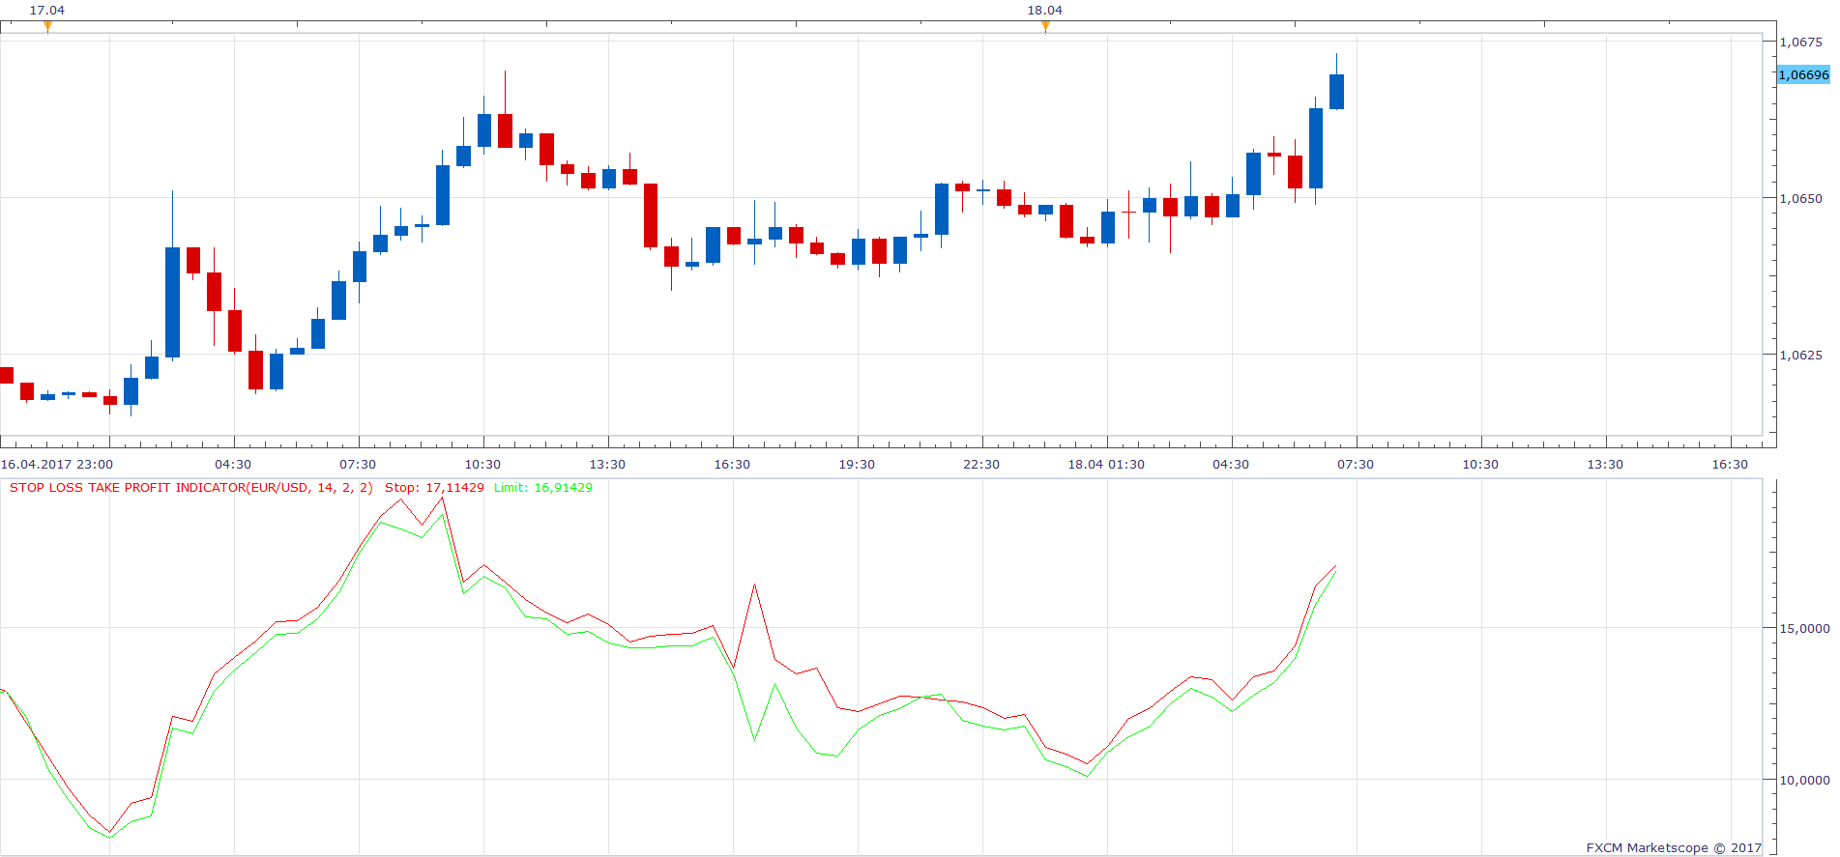1840x857 pixels.
Task: Click the 1,0625 price axis label
Action: point(1801,355)
